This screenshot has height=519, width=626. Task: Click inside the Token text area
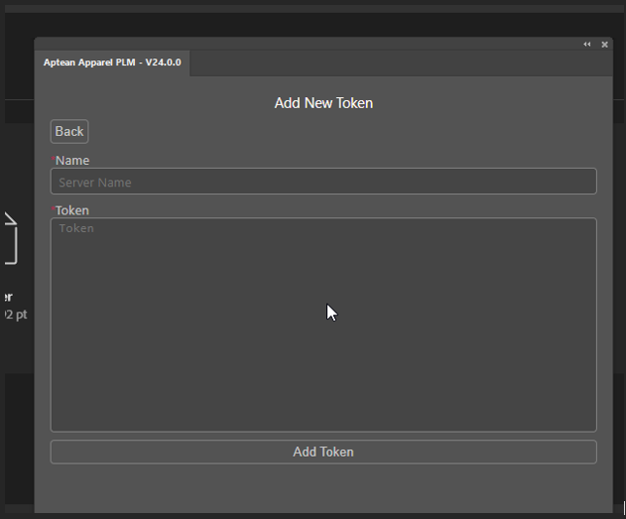[323, 324]
